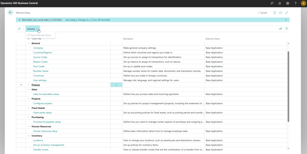Open Source Codes

click(x=40, y=57)
